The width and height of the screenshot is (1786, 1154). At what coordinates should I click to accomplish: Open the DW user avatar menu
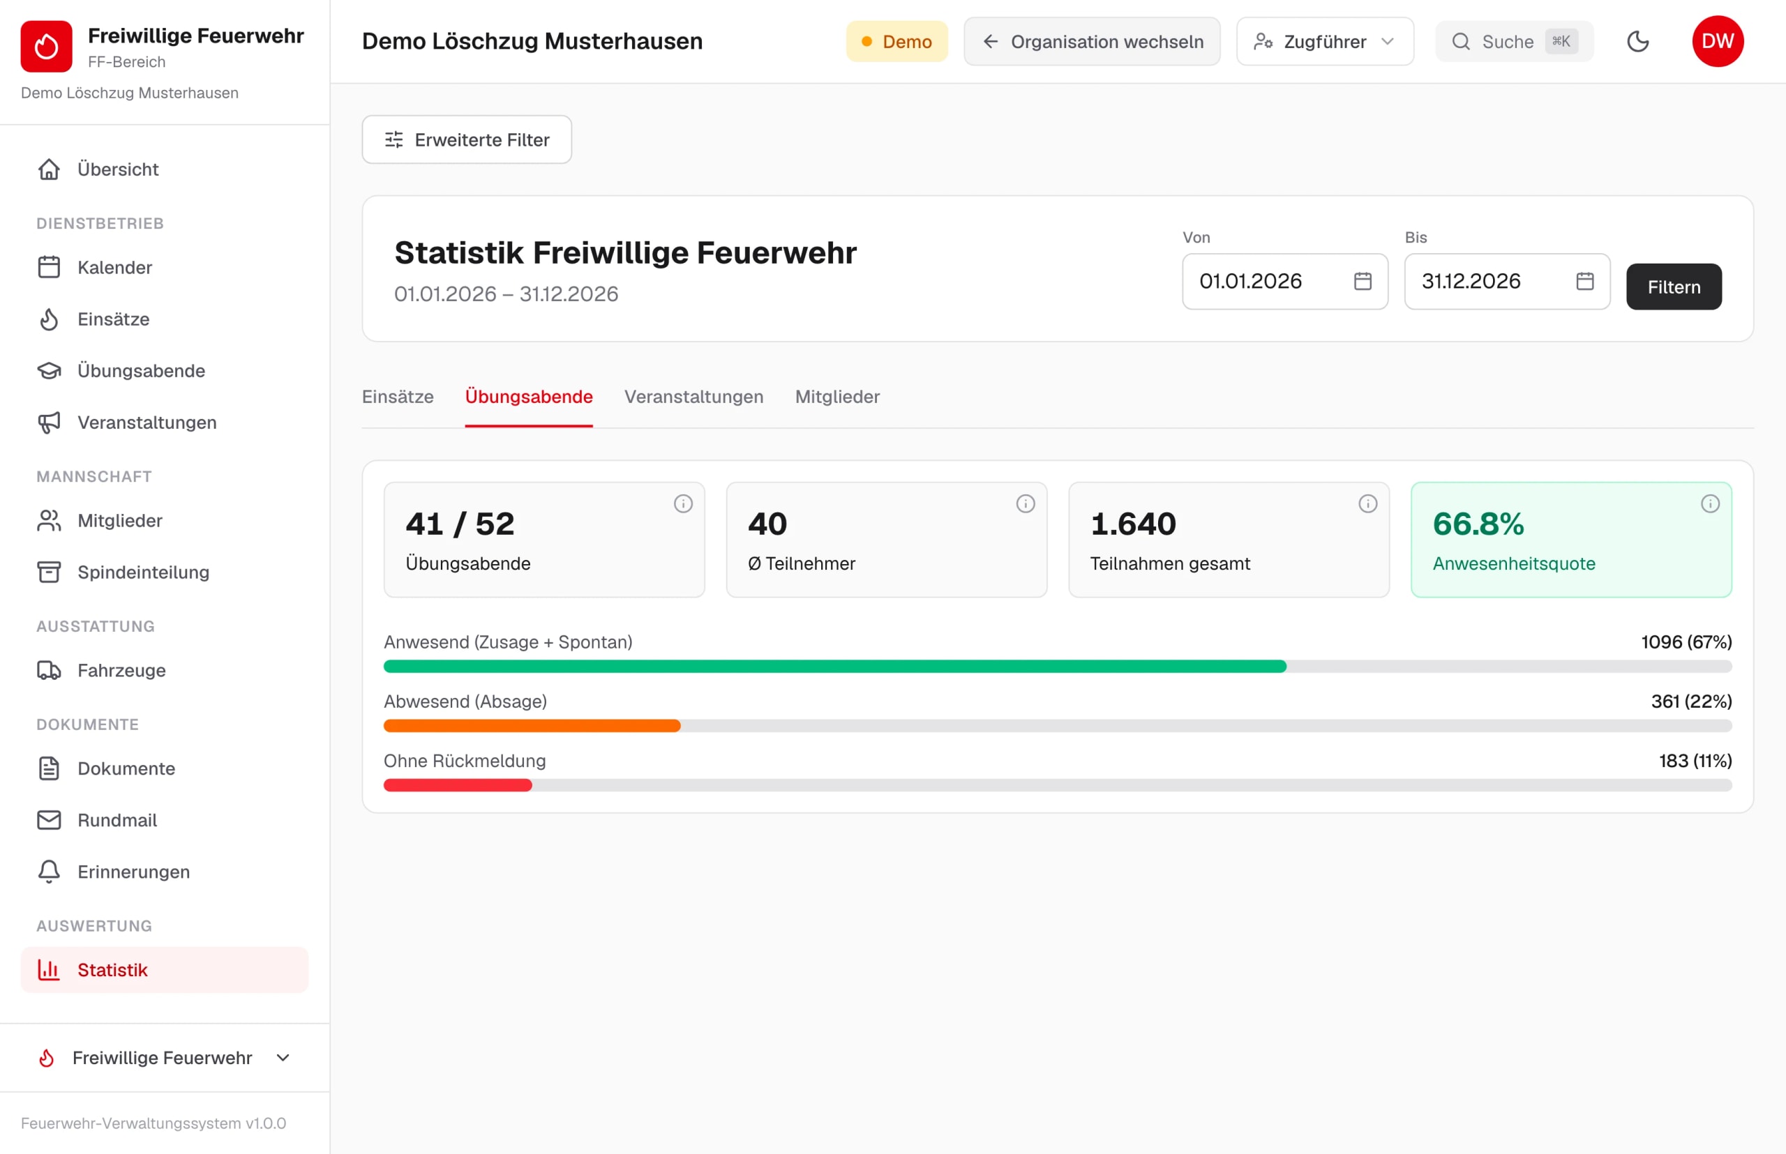(1718, 41)
